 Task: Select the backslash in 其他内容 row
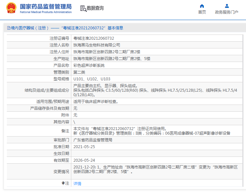[x=74, y=122]
